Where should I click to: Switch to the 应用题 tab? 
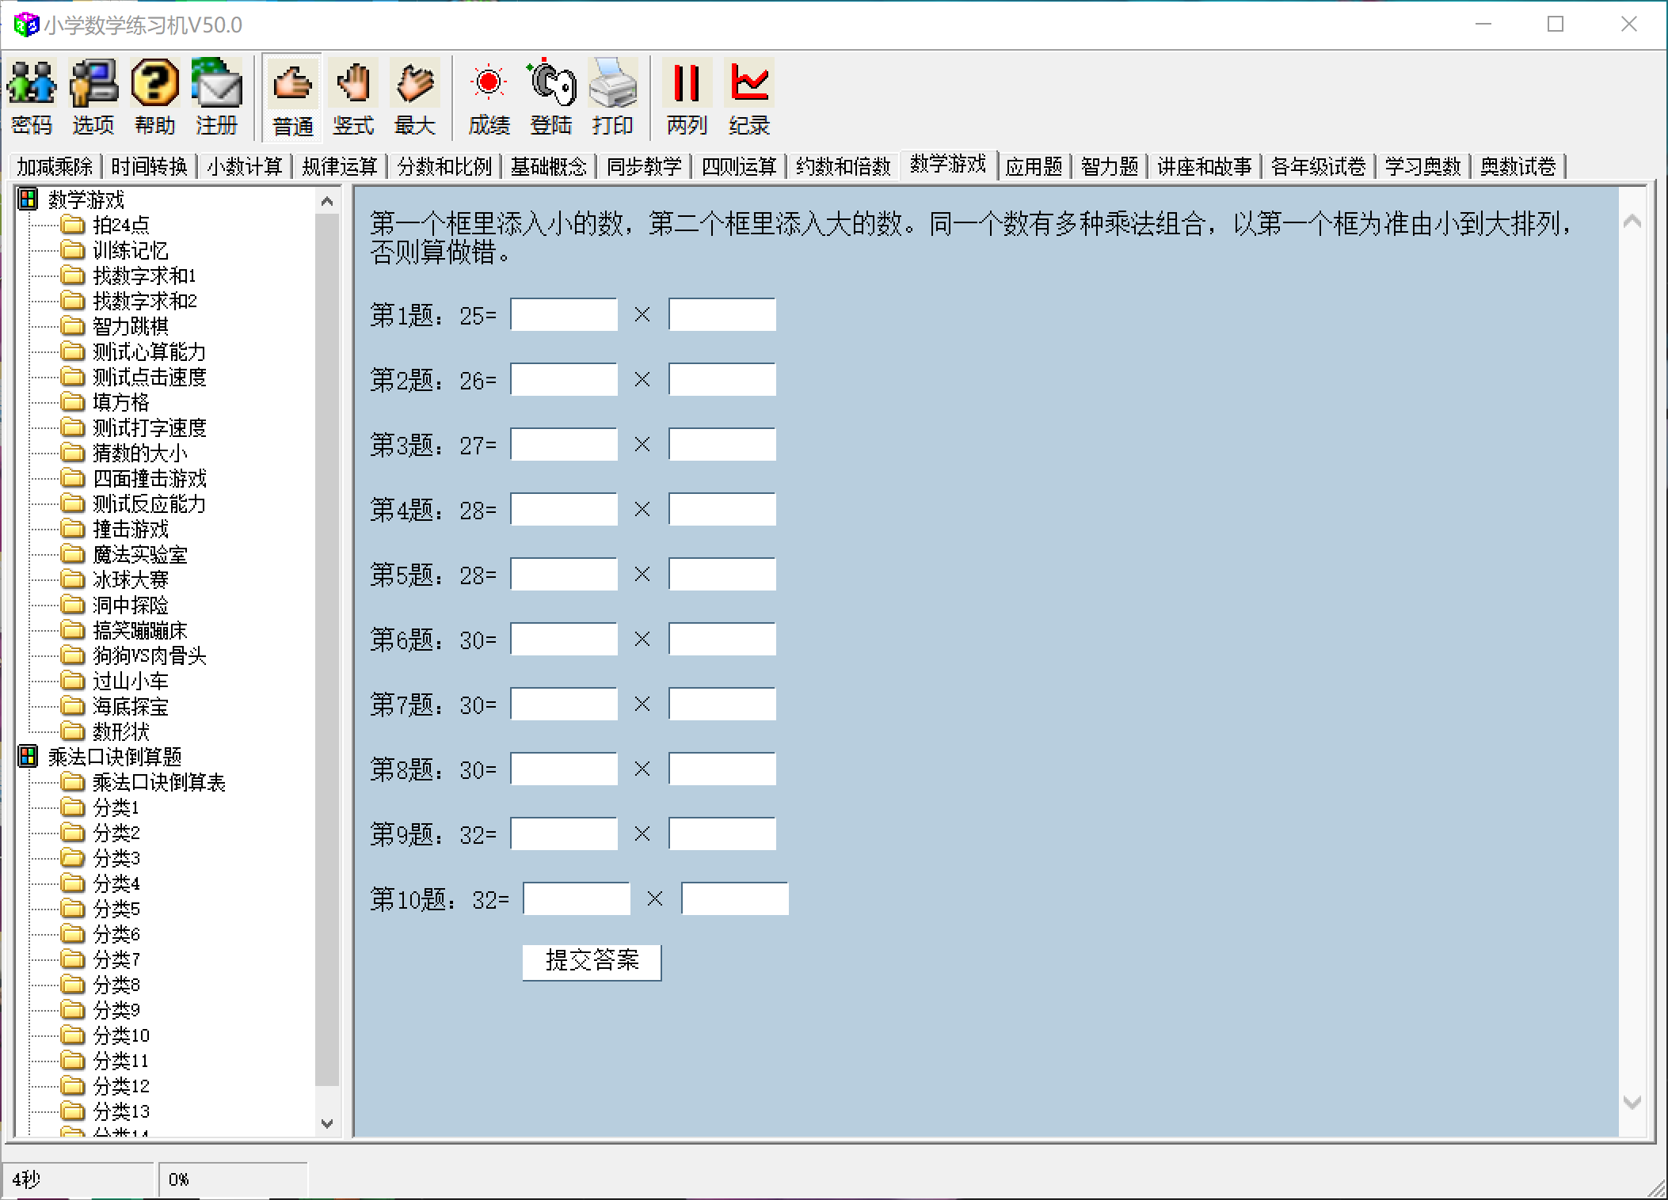1034,167
